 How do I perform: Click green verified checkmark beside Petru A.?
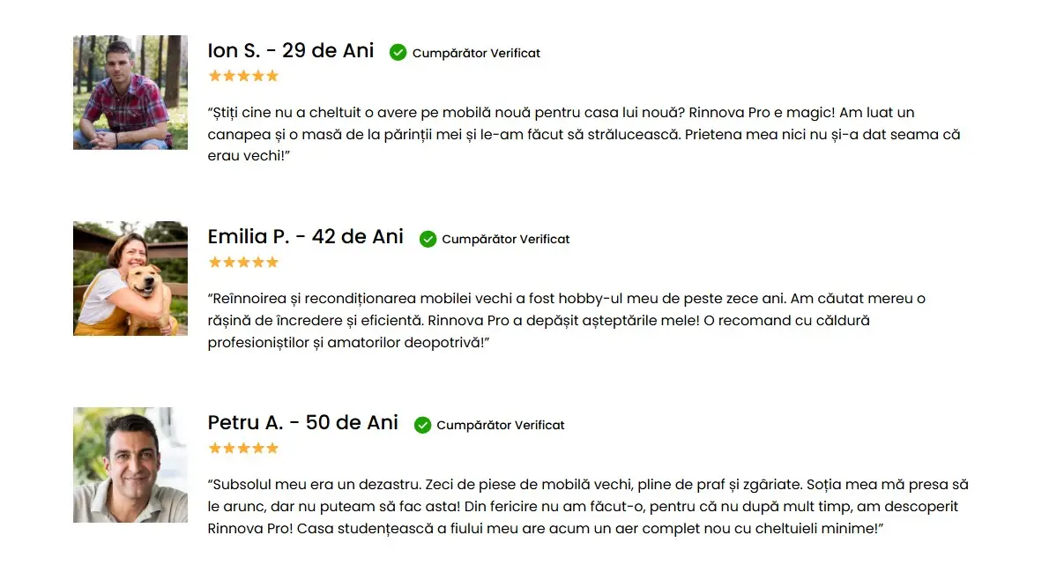(422, 425)
